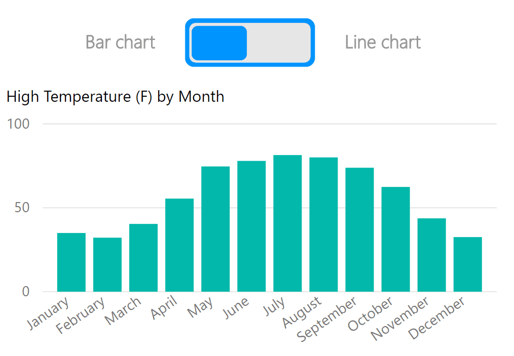Click the "Line chart" label
514x356 pixels.
click(383, 42)
